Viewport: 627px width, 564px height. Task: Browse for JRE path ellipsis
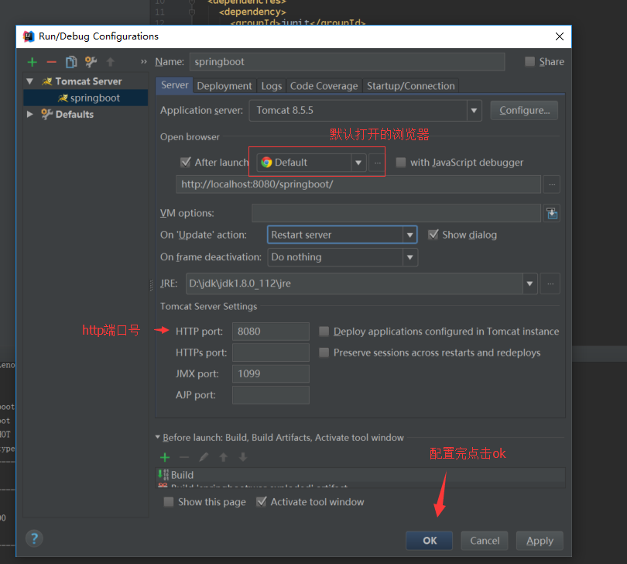(x=550, y=284)
